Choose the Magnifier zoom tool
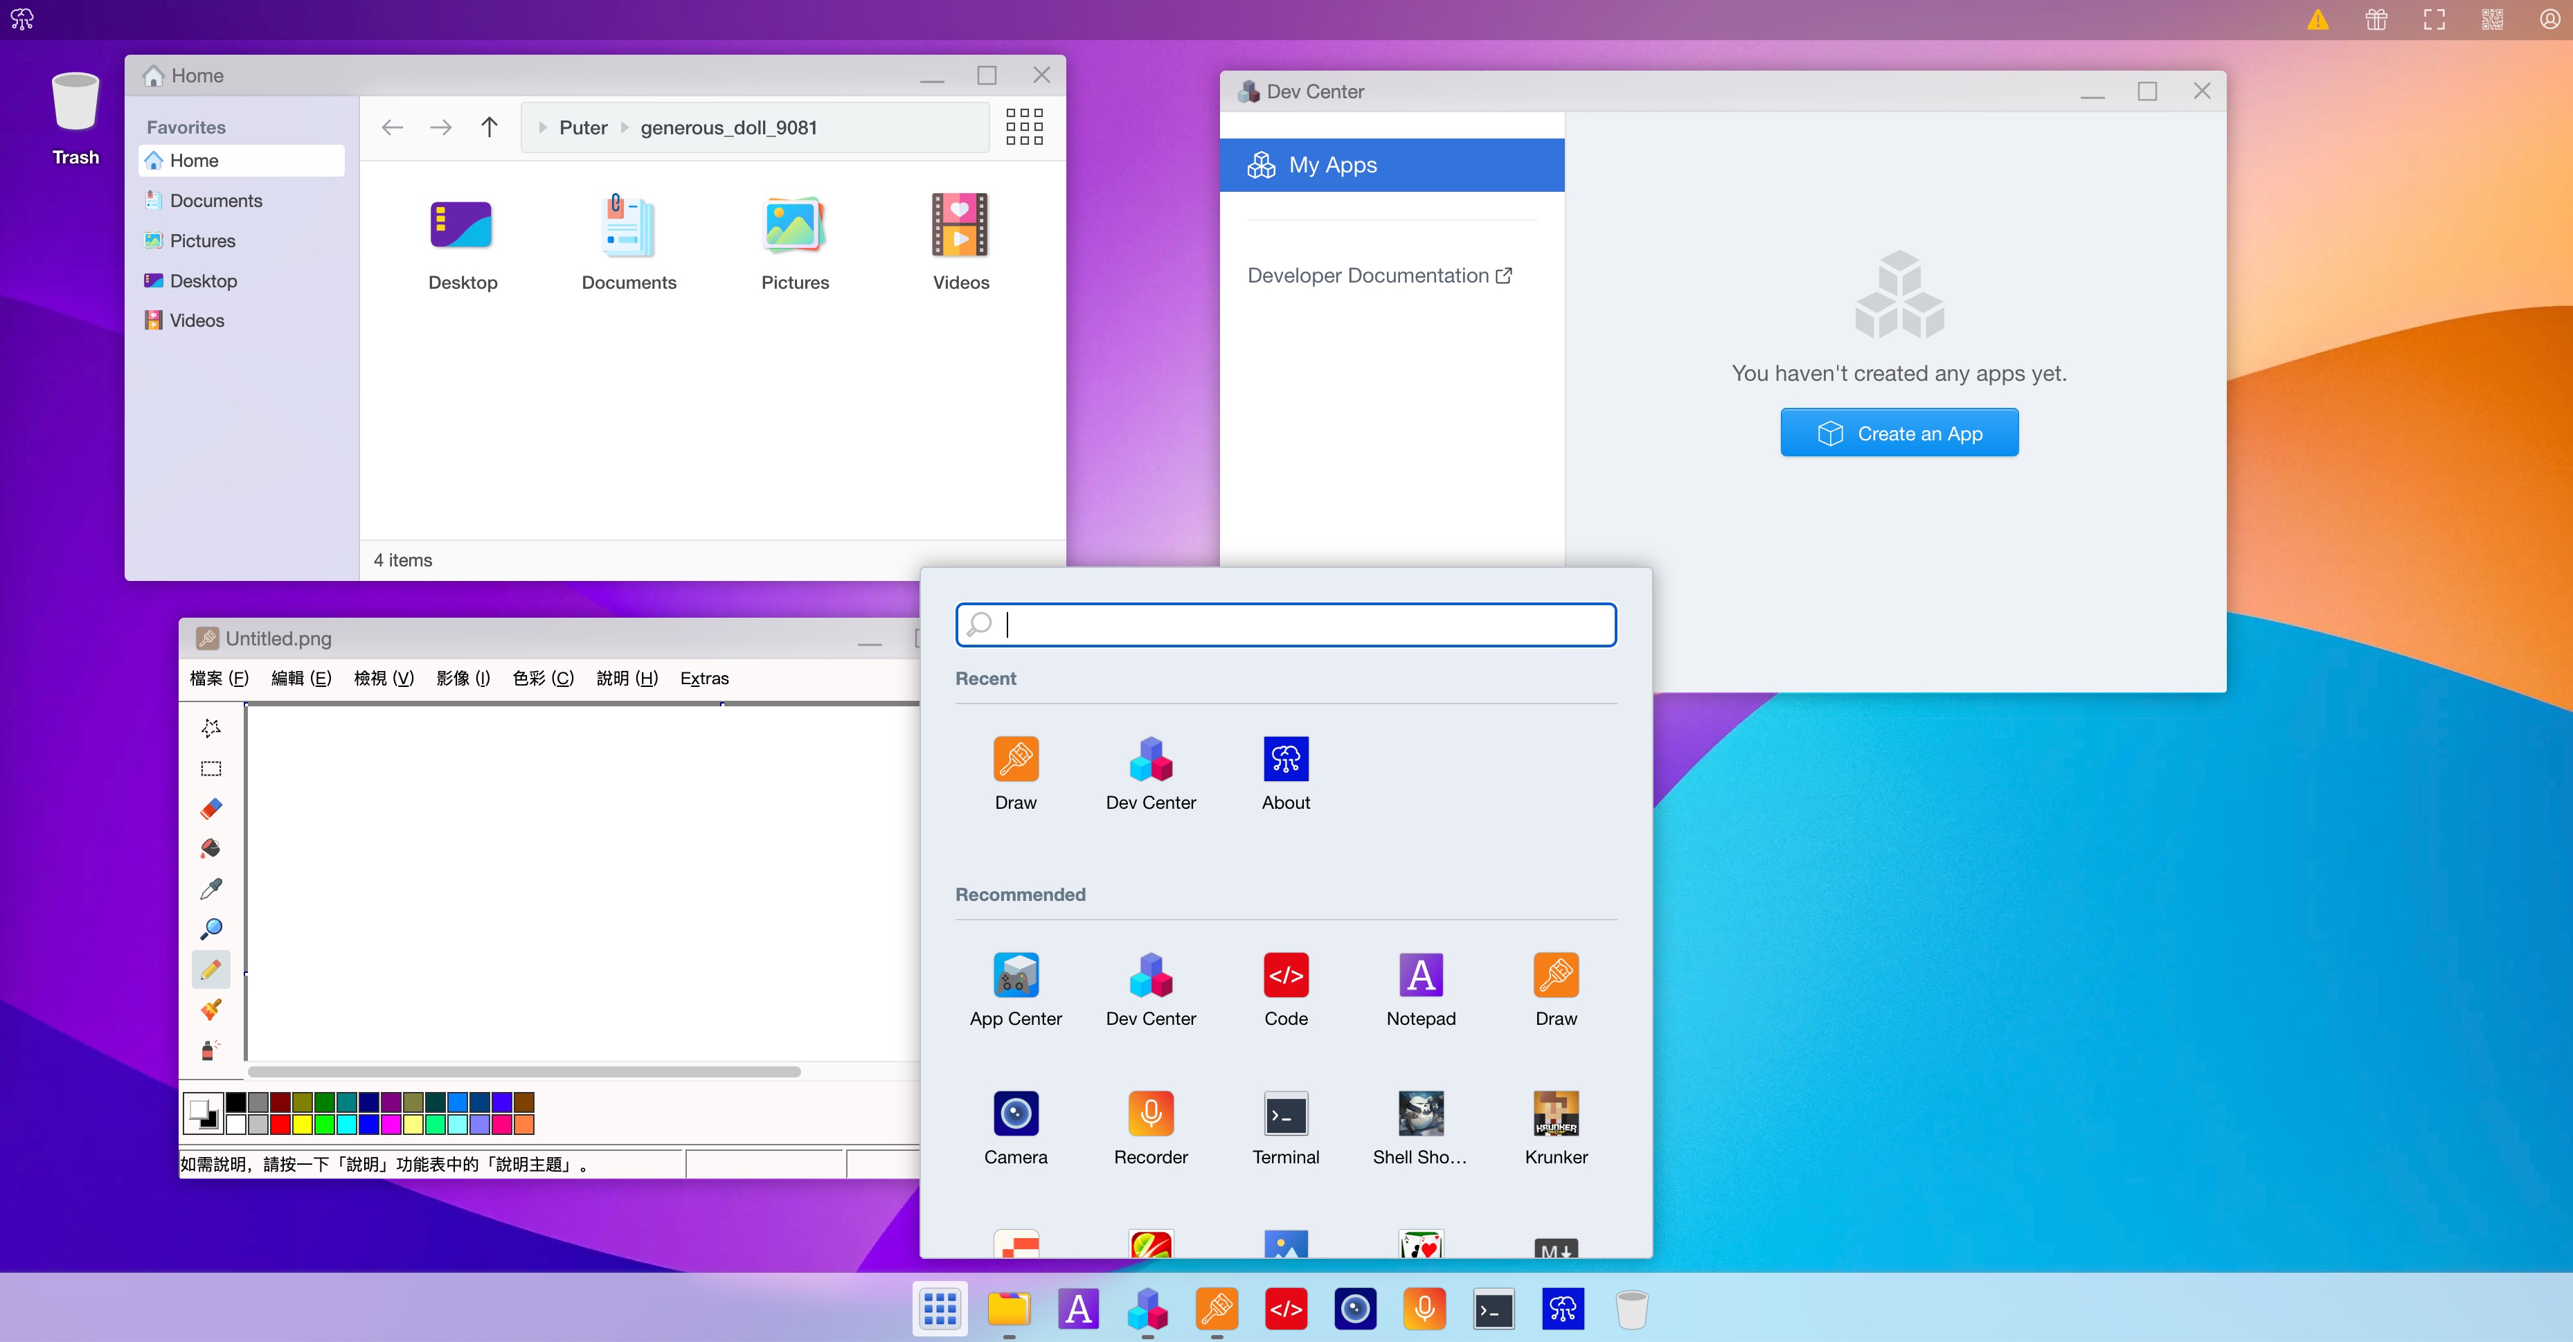Viewport: 2573px width, 1342px height. click(x=210, y=929)
